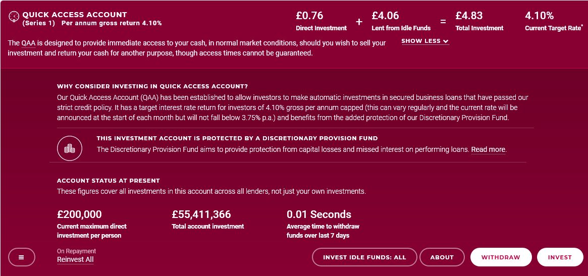The image size is (588, 276).
Task: Click the £55,411,366 total account investment
Action: coord(201,214)
